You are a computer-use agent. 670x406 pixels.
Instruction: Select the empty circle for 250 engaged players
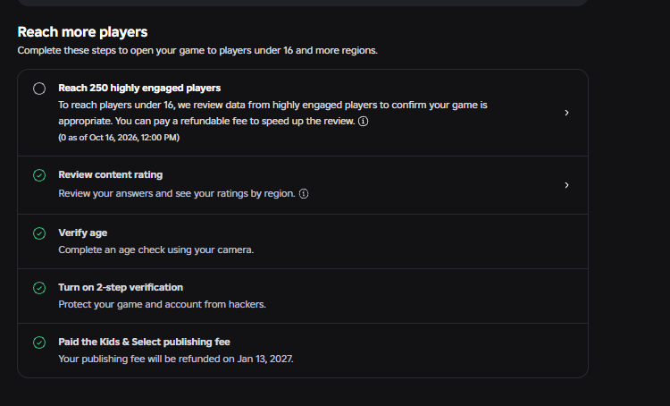pos(39,89)
